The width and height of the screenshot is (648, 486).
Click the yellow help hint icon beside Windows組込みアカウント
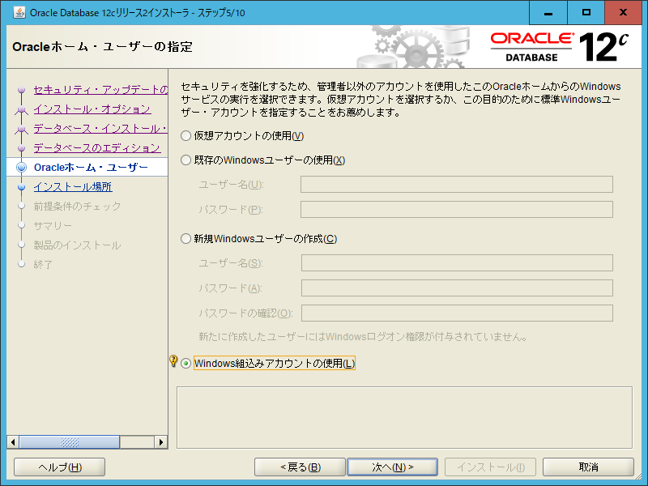click(173, 360)
